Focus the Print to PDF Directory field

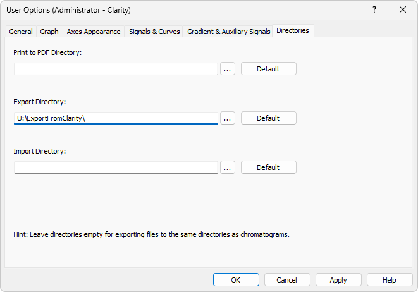point(116,69)
